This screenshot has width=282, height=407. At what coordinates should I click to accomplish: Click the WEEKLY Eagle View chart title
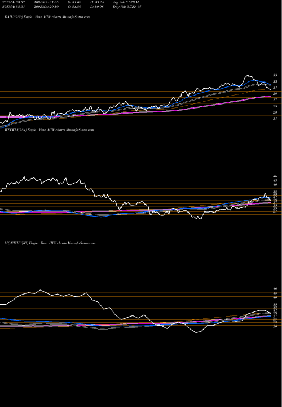point(49,130)
